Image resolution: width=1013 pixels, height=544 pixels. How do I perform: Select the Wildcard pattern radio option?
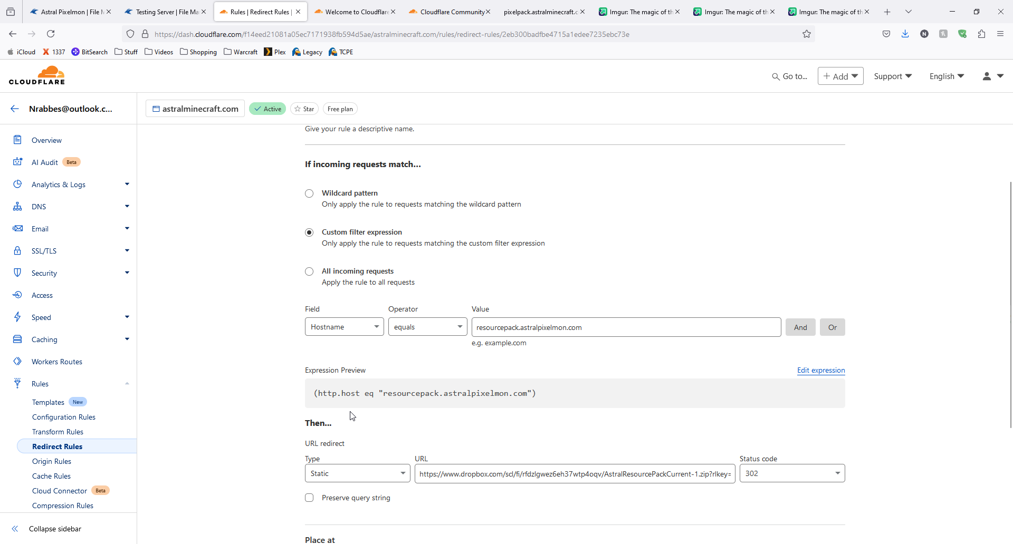[x=309, y=193]
